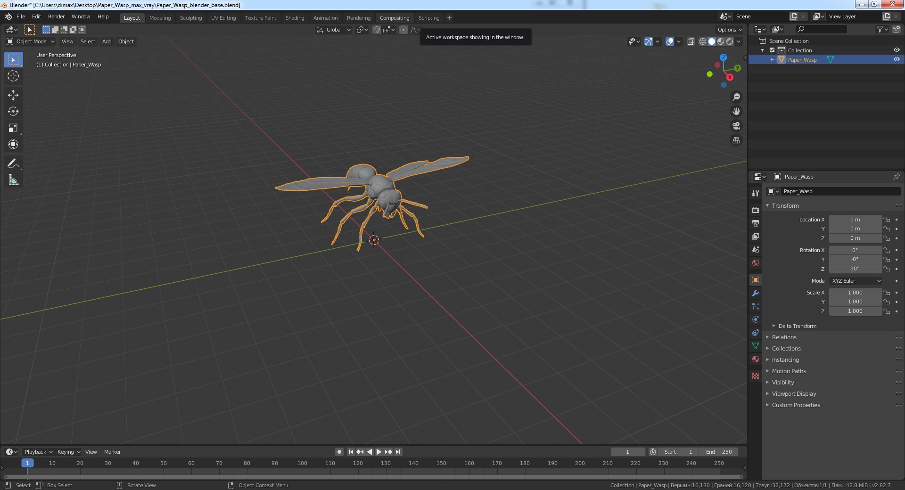Toggle proportional editing button
Viewport: 905px width, 490px height.
click(403, 30)
